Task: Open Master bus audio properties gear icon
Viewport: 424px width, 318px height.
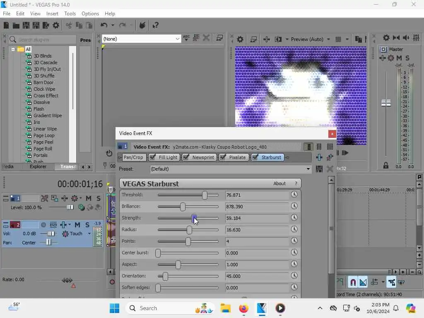Action: click(386, 38)
